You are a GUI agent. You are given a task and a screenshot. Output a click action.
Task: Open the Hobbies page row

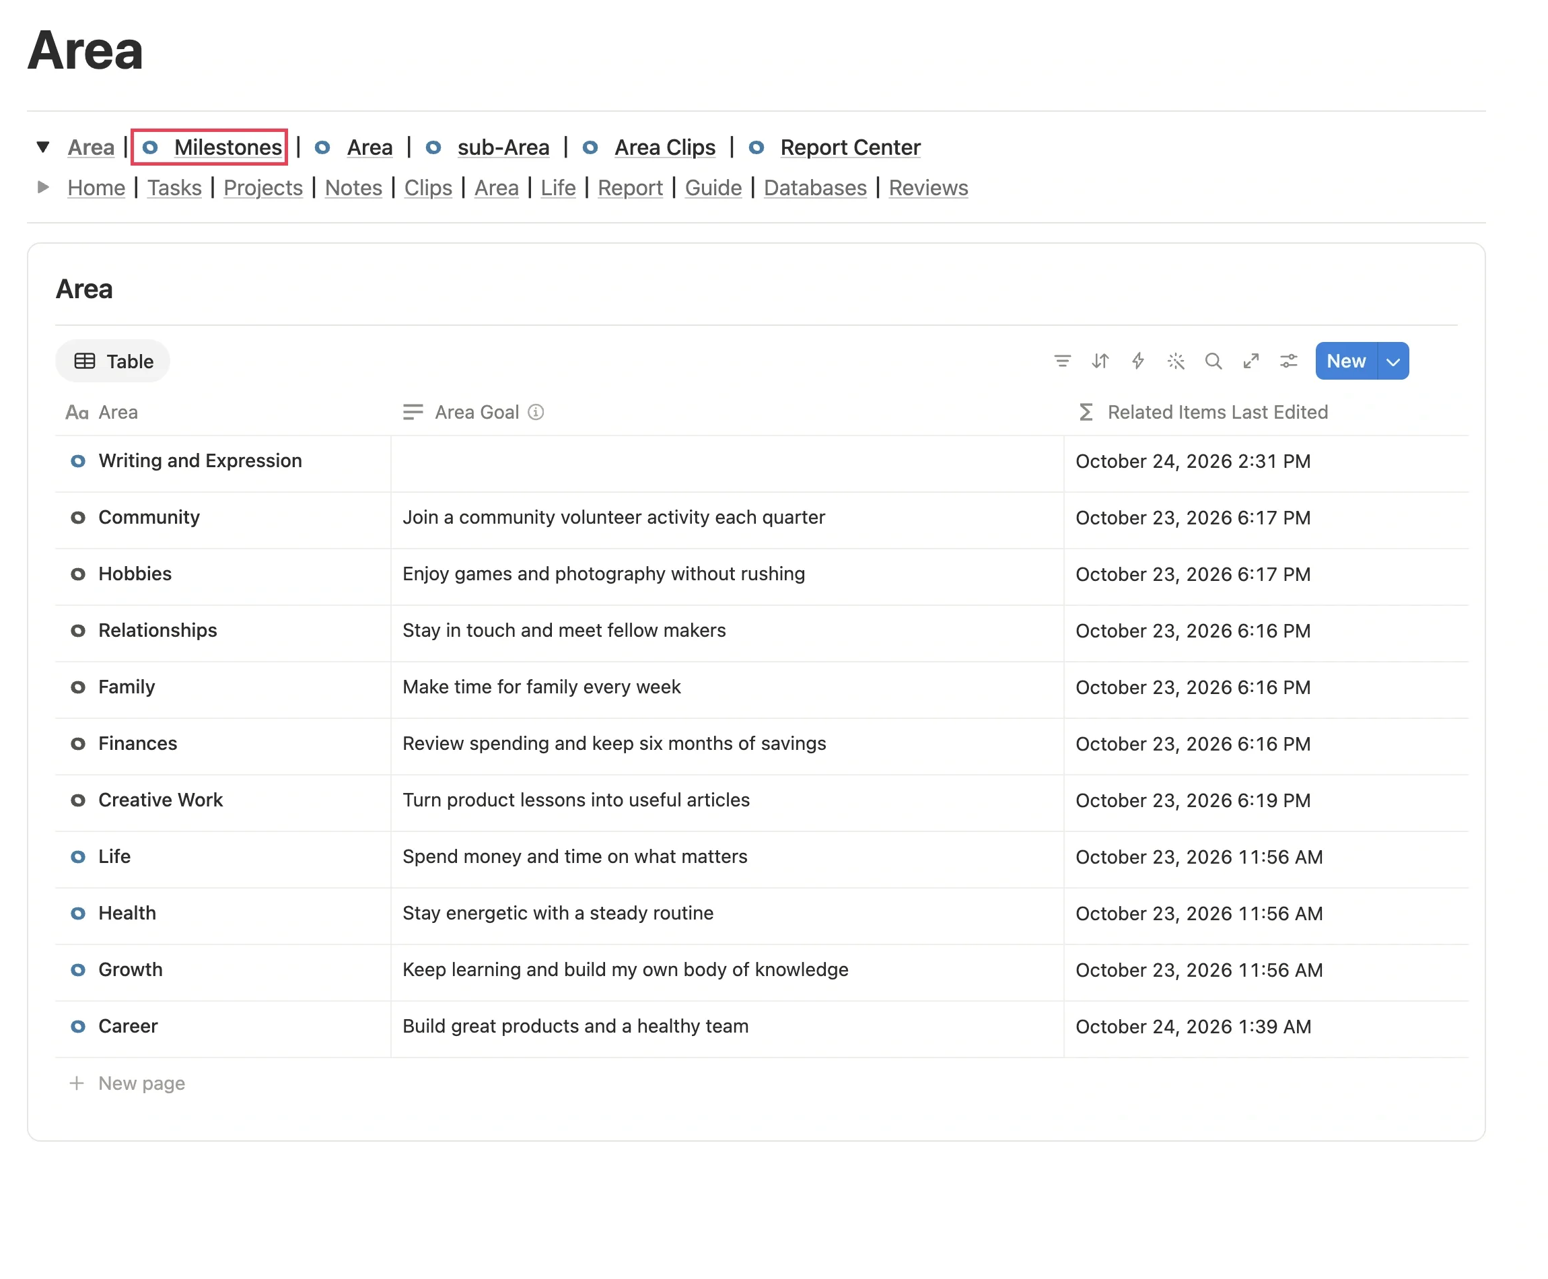(x=135, y=574)
